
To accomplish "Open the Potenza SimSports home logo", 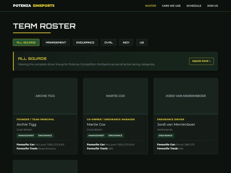I will [34, 6].
